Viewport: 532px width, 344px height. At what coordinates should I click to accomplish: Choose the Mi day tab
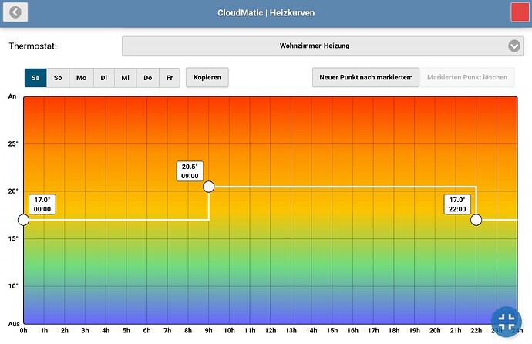tap(126, 78)
